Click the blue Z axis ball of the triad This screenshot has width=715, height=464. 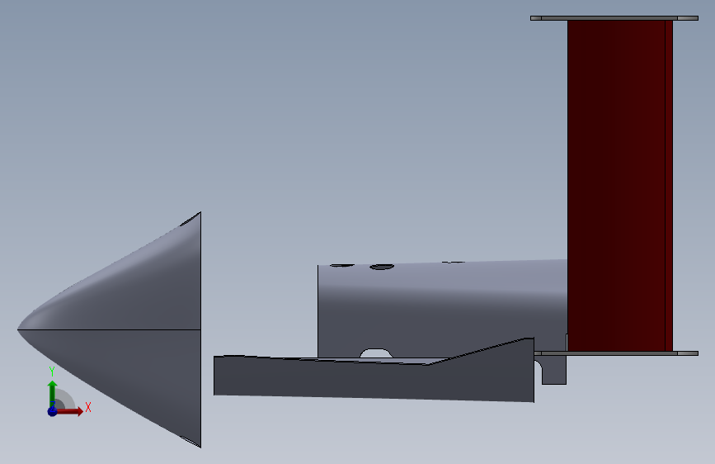[53, 411]
